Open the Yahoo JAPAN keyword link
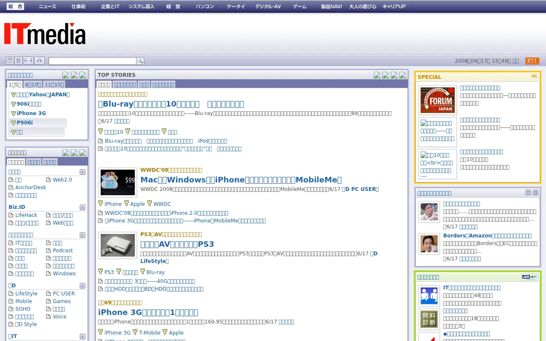This screenshot has width=546, height=341. (x=43, y=95)
